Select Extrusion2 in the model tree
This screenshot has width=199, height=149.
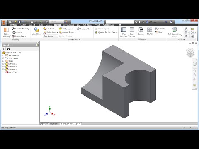11,67
